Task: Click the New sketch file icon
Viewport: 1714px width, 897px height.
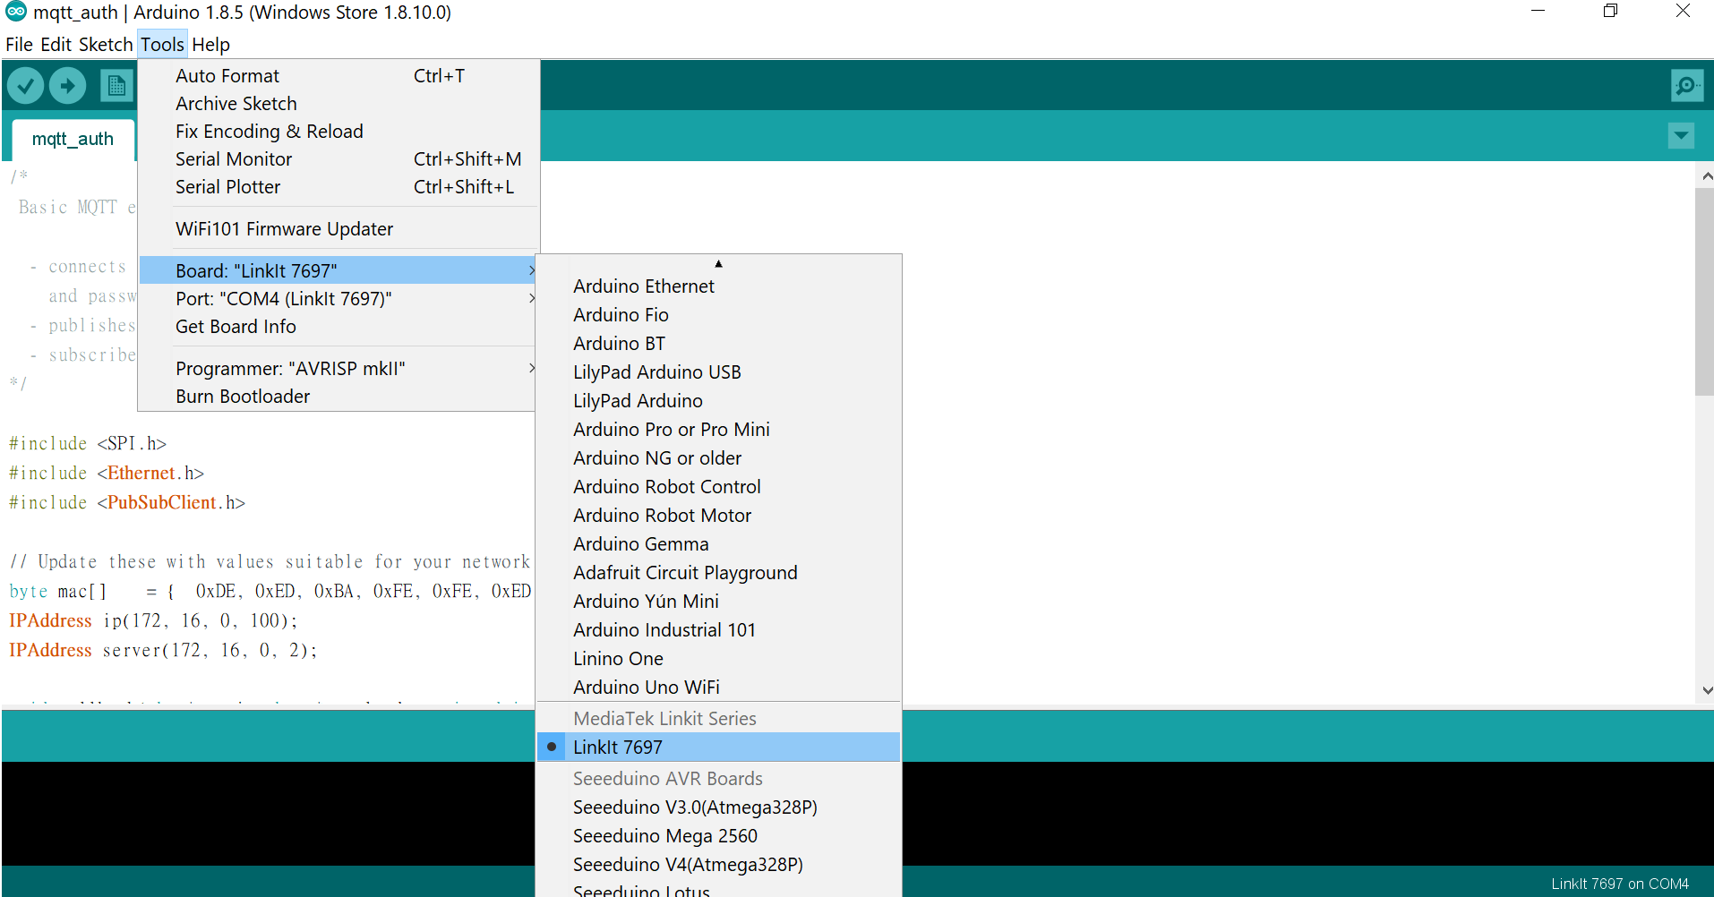Action: (116, 86)
